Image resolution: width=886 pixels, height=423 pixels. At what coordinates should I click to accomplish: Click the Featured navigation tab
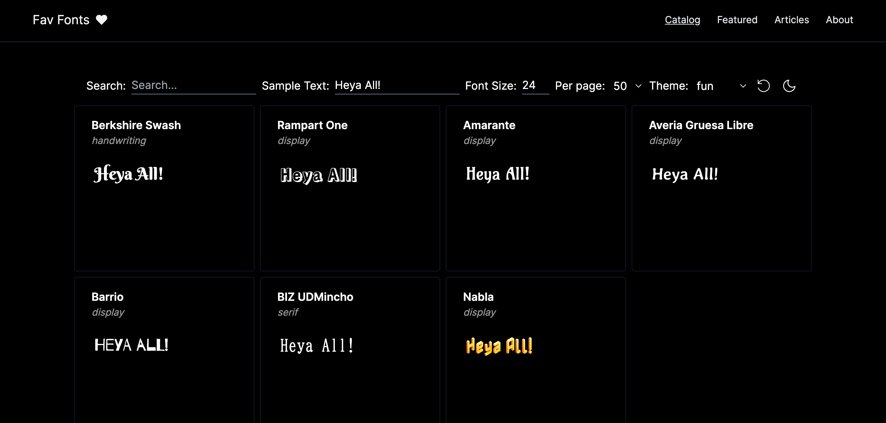(737, 20)
